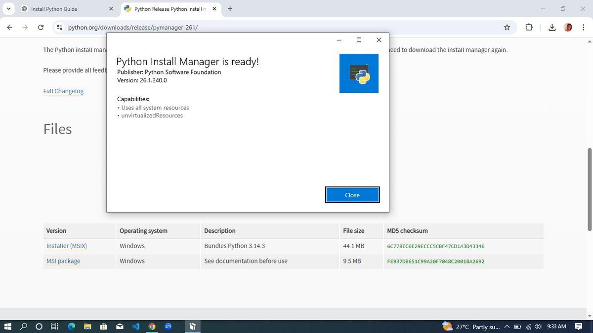Click the Python Install Manager logo image

tap(359, 73)
